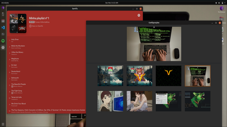Open the Curso Informática profile link

pyautogui.click(x=42, y=22)
